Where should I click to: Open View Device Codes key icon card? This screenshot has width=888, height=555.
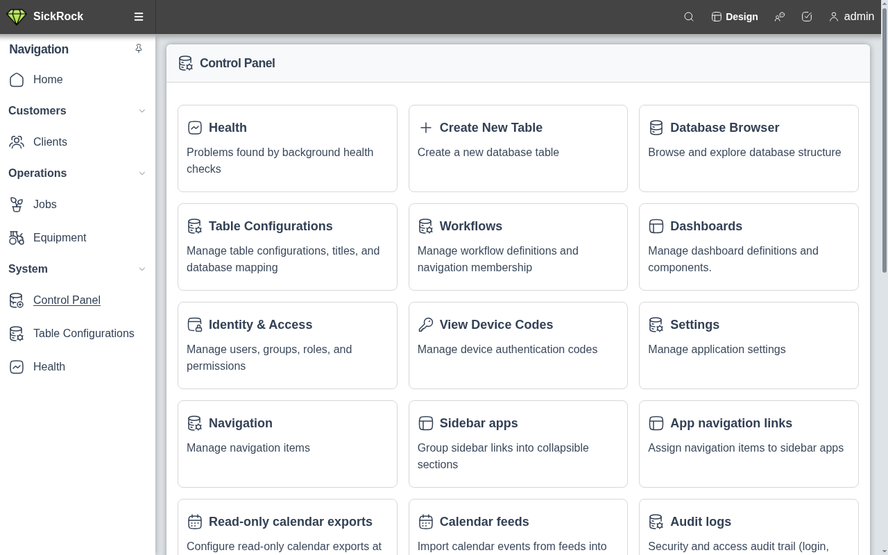point(518,345)
